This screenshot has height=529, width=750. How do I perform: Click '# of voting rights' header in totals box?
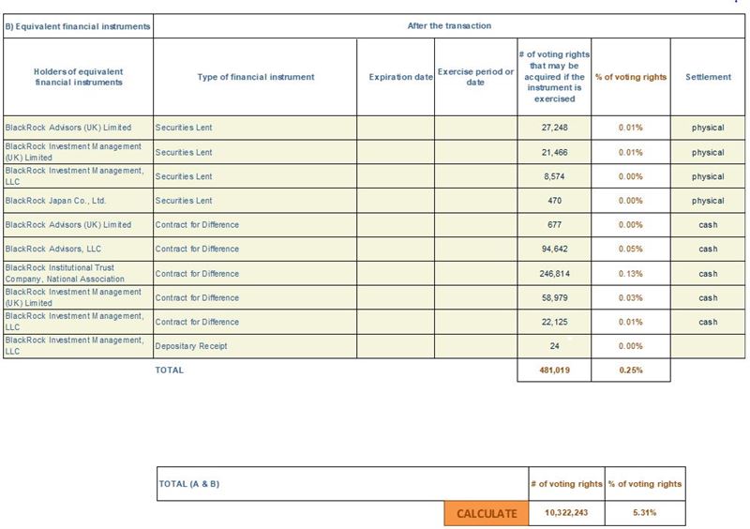click(566, 484)
